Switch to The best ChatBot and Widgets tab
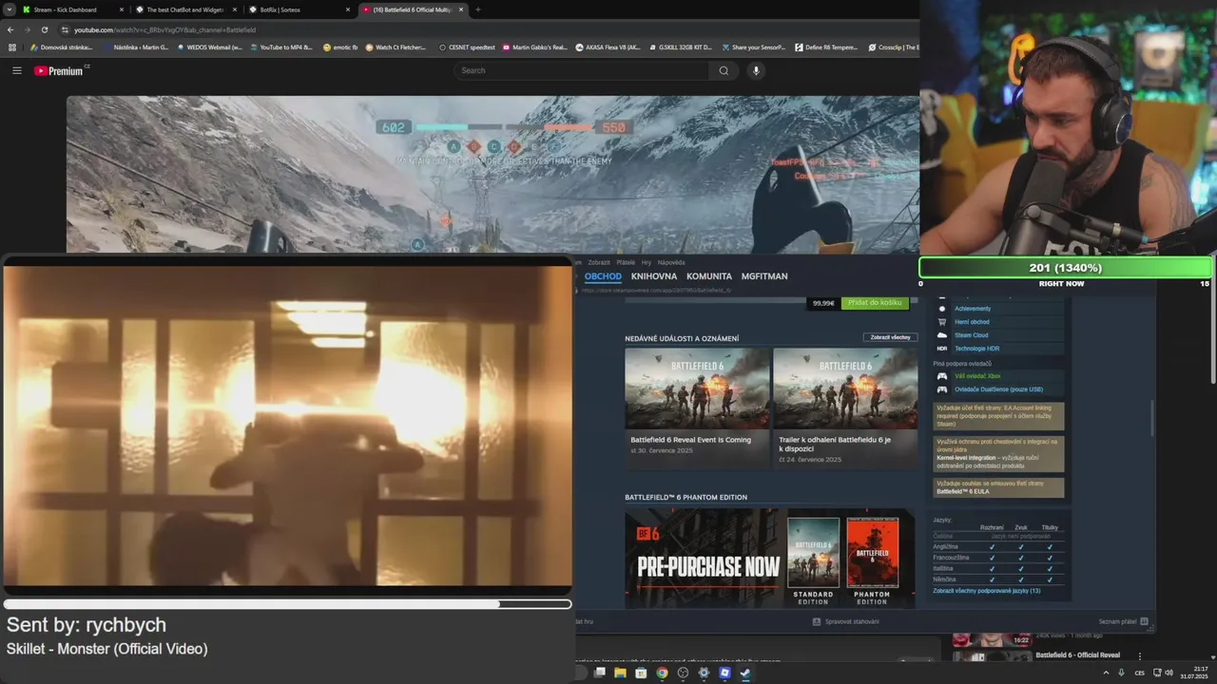 point(186,9)
